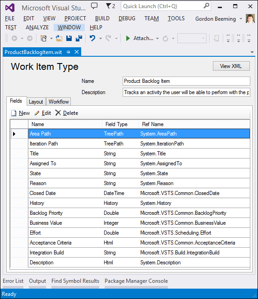The image size is (258, 299).
Task: Select the Acceptance Criteria field row
Action: click(x=139, y=243)
